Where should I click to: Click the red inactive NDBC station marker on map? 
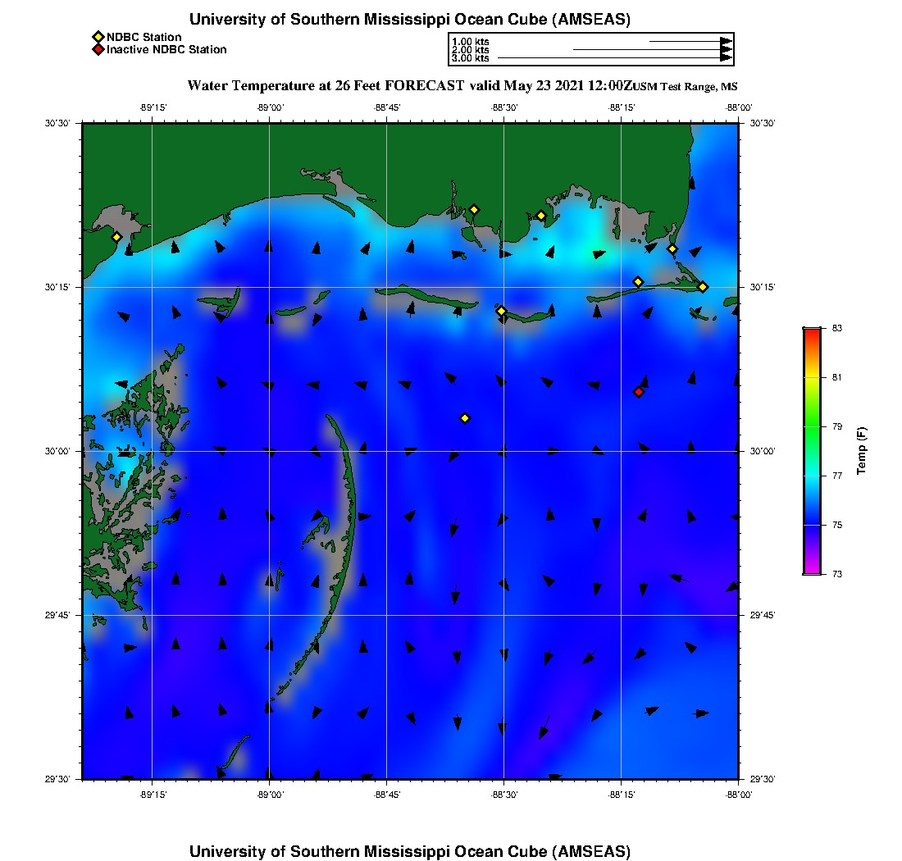639,392
